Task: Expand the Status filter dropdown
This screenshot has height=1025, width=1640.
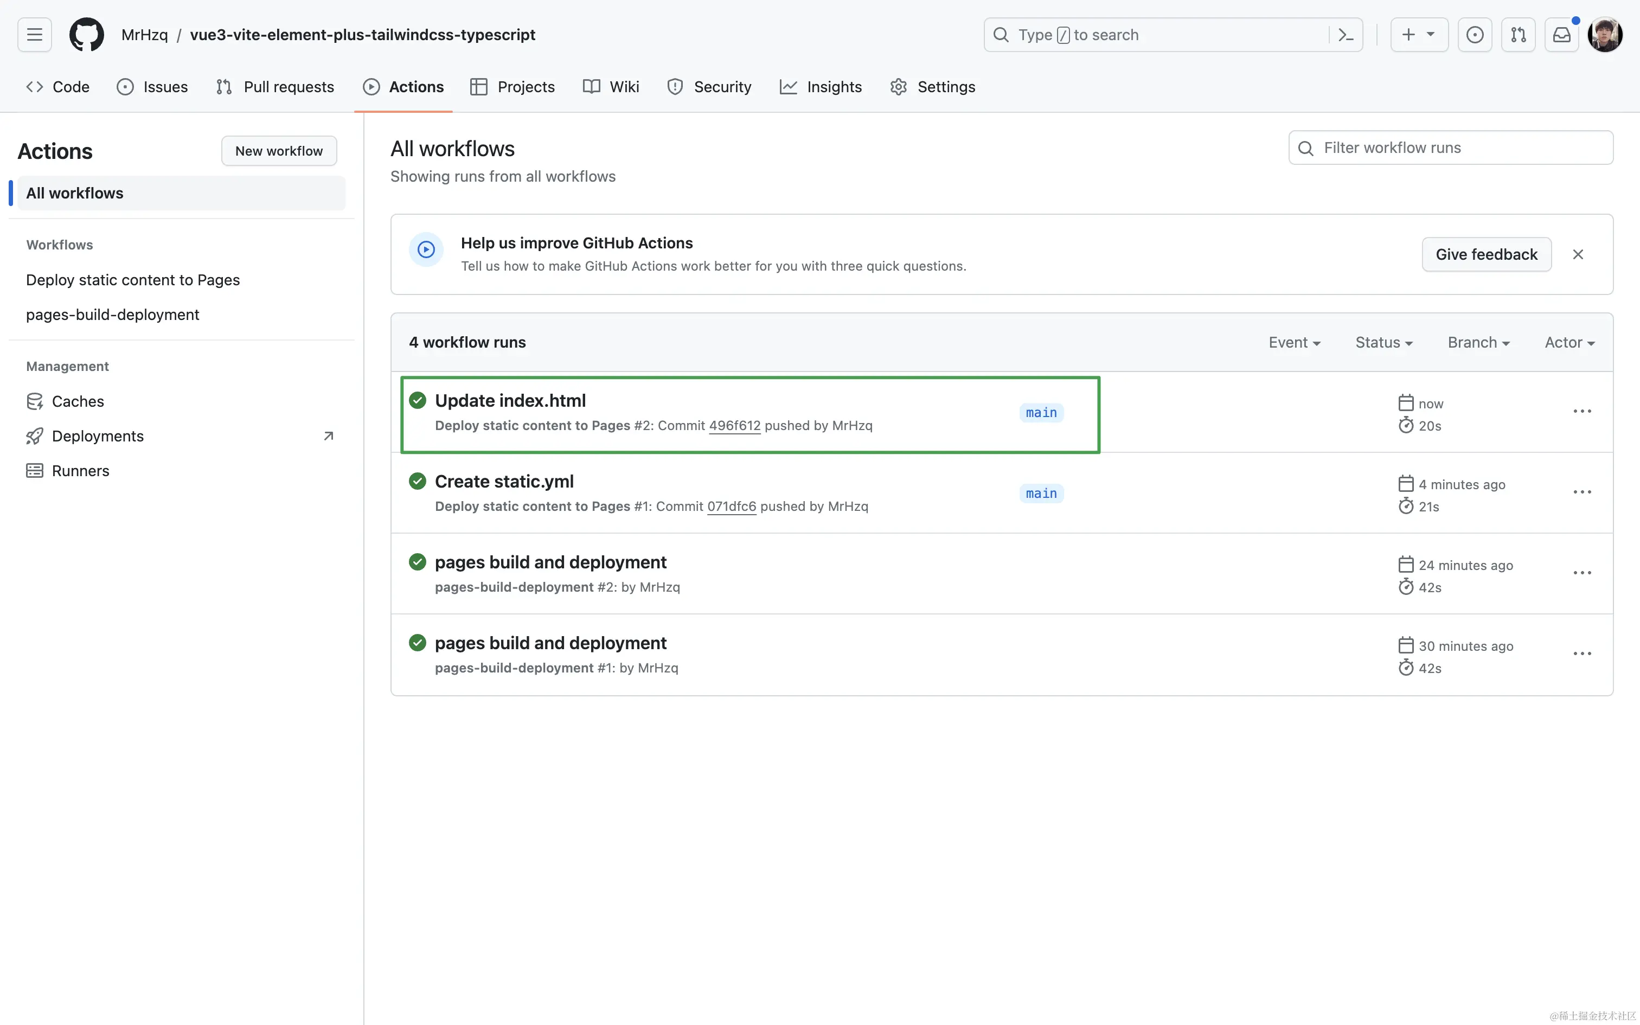Action: tap(1384, 342)
